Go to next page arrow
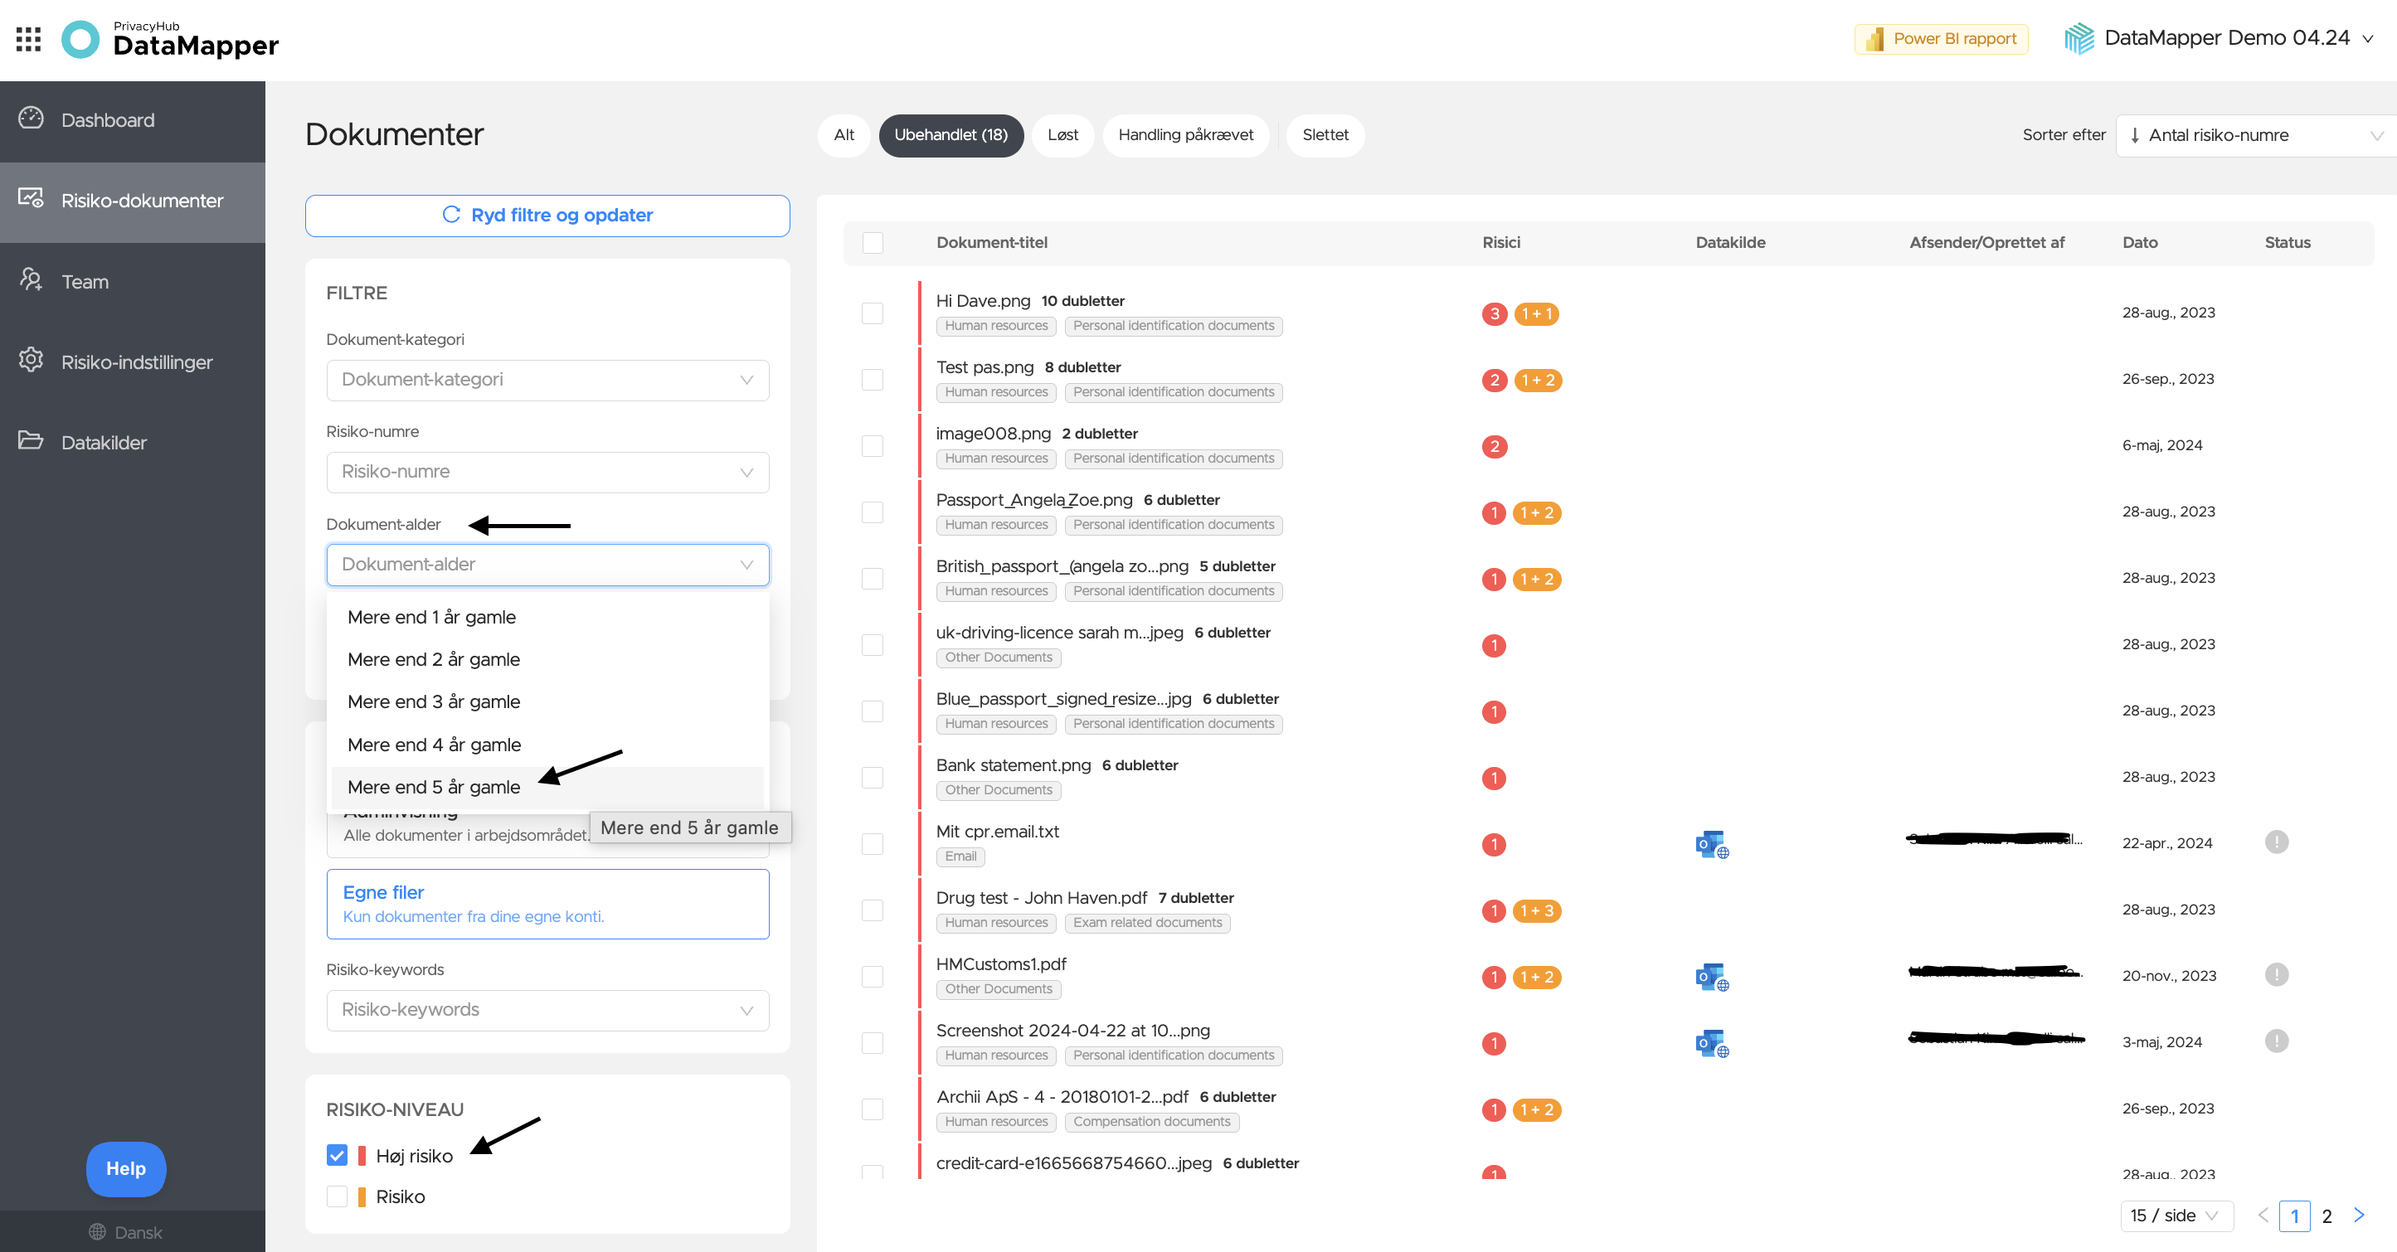Screen dimensions: 2397x1252 2358,1215
